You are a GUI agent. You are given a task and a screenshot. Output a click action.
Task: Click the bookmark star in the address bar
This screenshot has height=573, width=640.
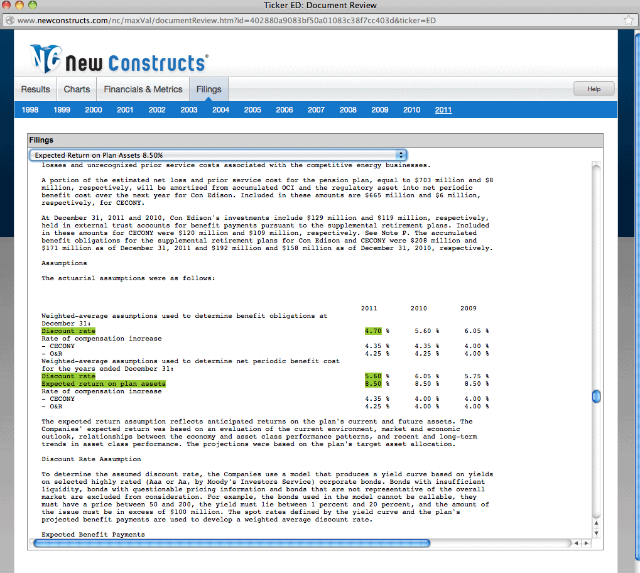[x=629, y=20]
